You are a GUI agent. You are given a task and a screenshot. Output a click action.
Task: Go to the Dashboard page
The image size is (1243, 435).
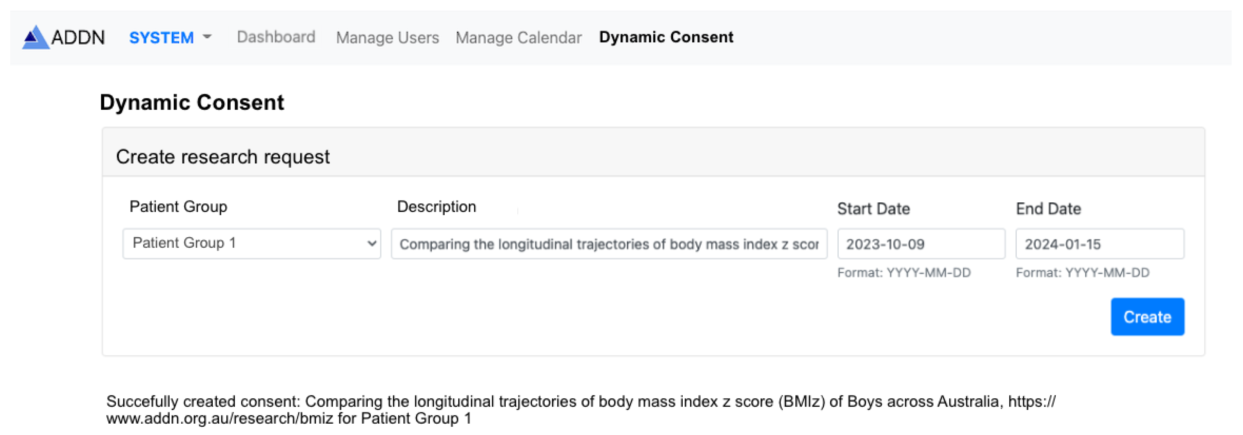click(276, 37)
